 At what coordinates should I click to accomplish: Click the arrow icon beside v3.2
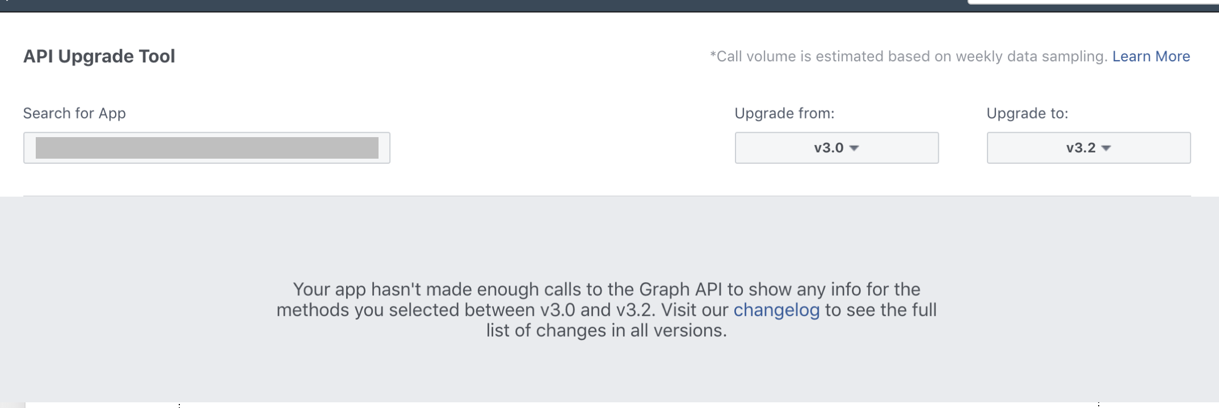click(1106, 148)
